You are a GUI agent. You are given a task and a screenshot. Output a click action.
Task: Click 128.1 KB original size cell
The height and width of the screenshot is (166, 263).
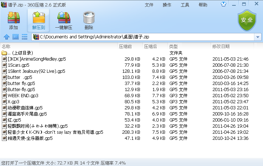(131, 71)
